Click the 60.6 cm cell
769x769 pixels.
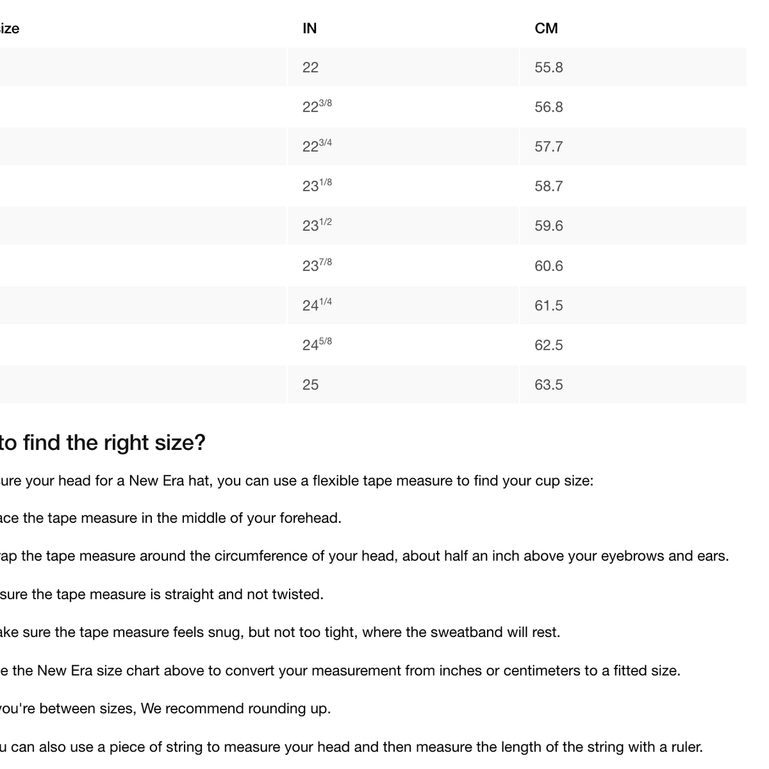click(x=633, y=265)
